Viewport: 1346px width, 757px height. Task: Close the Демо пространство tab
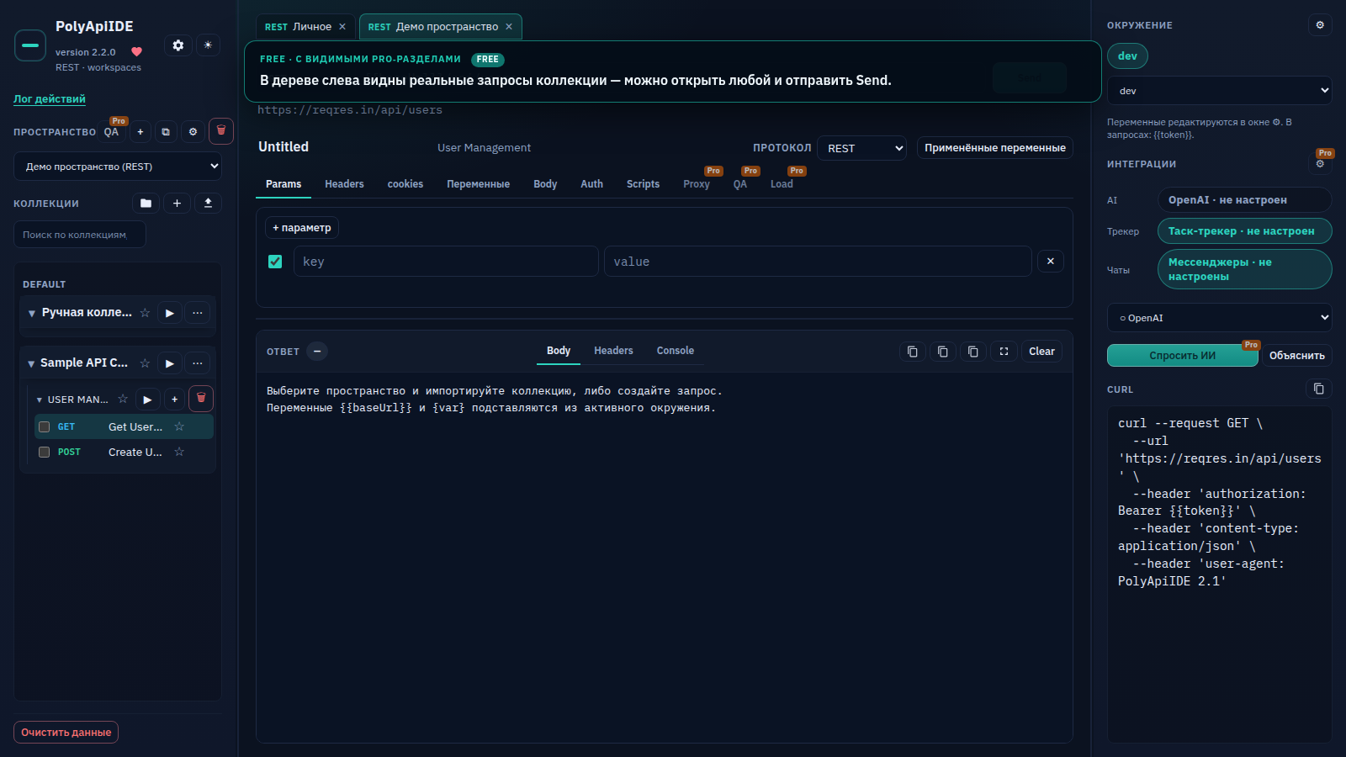click(509, 27)
